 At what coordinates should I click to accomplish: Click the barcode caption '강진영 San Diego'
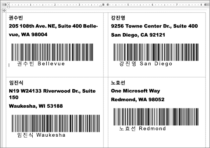146,64
